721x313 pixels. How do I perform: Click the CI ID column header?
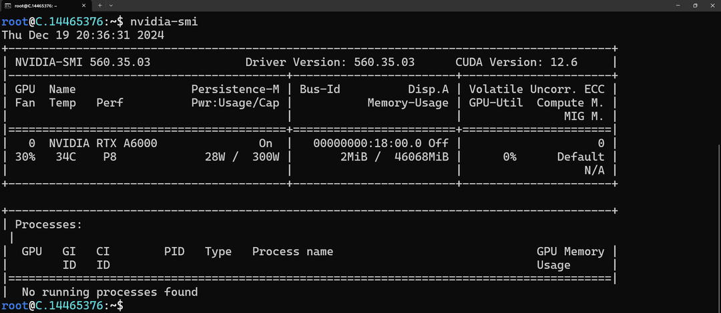[x=103, y=258]
